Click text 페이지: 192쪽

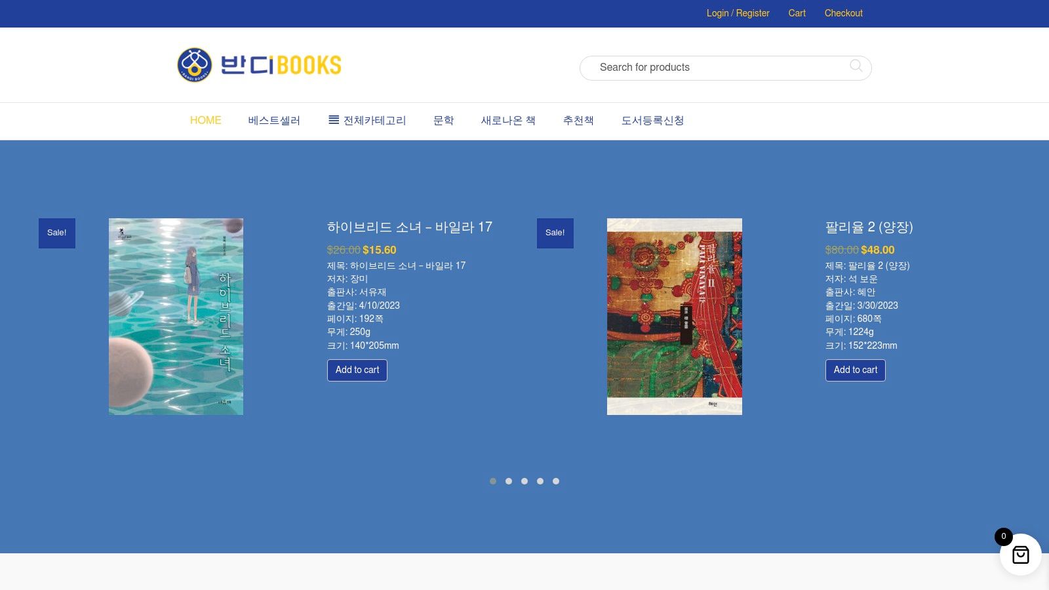(355, 319)
